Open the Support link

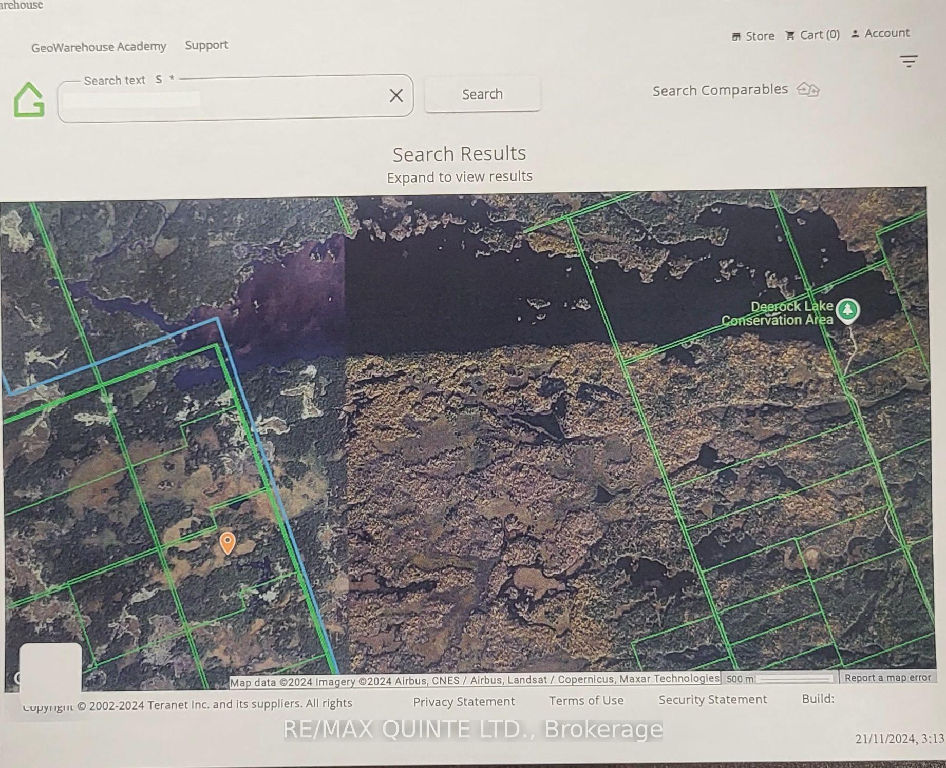tap(206, 45)
